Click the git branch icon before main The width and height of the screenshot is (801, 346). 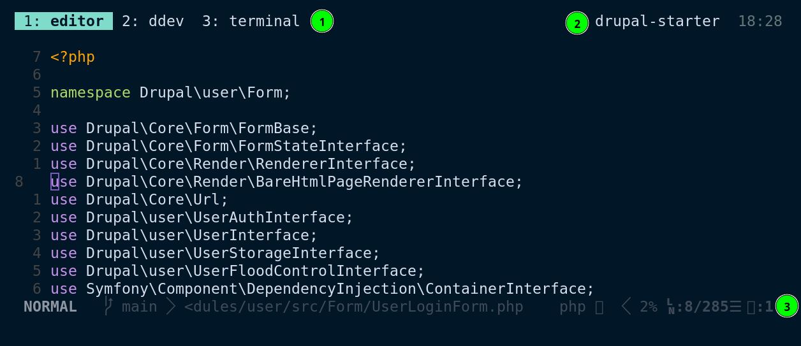tap(109, 306)
